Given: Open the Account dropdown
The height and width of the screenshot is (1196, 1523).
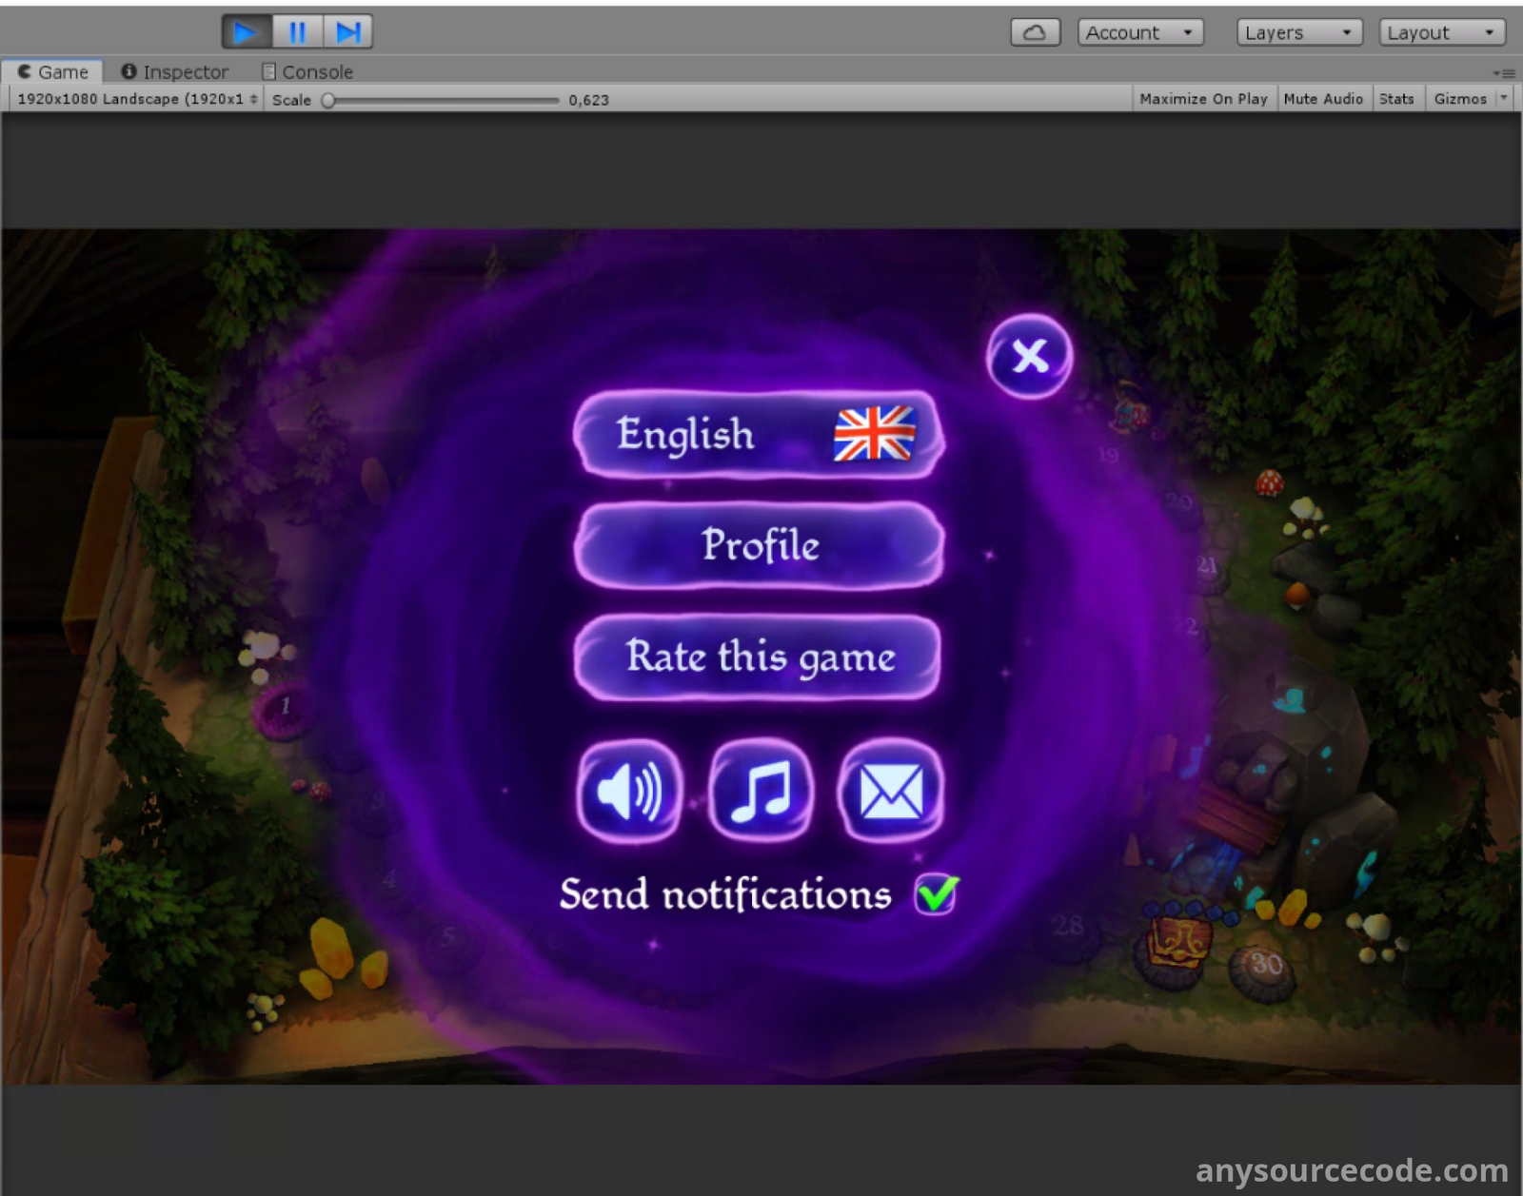Looking at the screenshot, I should [1139, 32].
